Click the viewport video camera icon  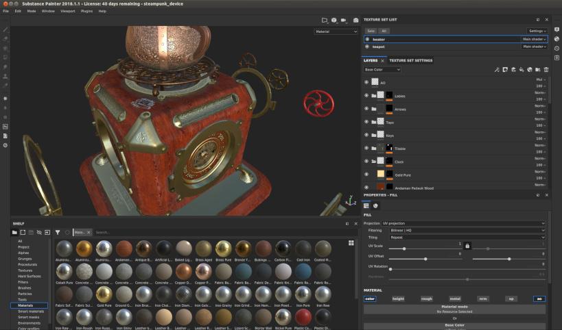click(x=343, y=21)
